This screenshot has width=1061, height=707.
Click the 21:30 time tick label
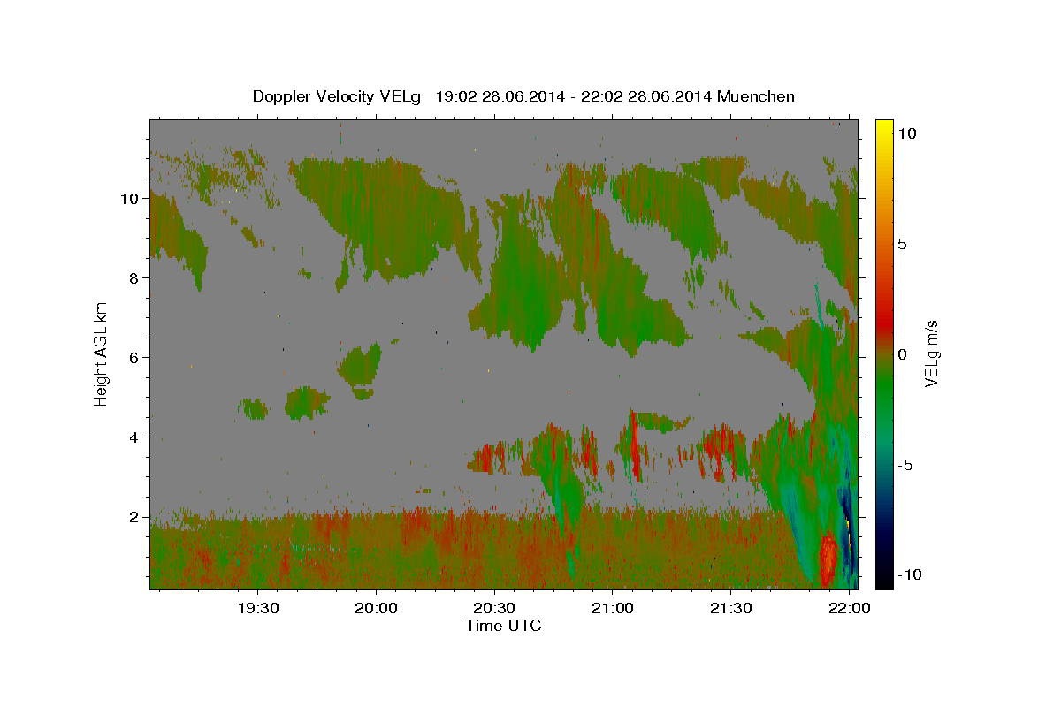tap(731, 609)
